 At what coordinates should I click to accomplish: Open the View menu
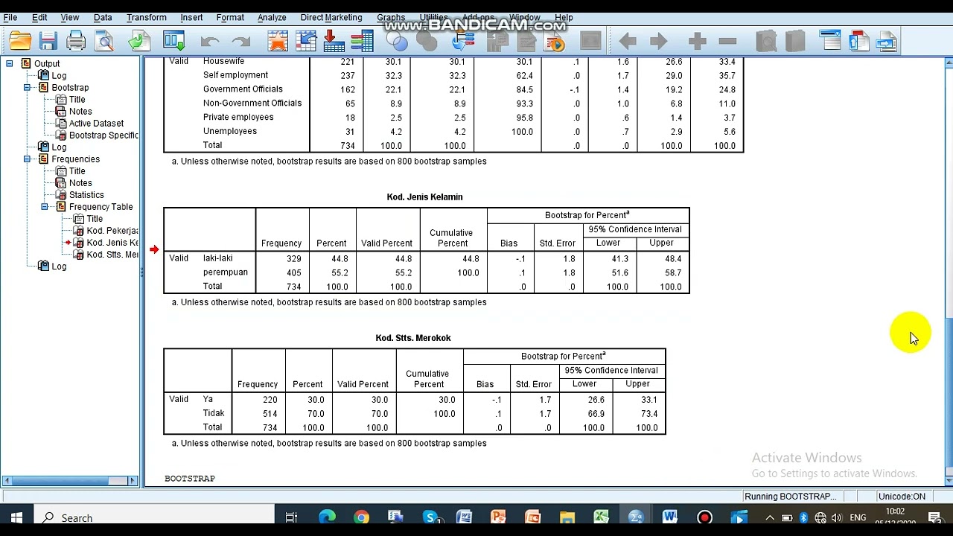click(70, 17)
